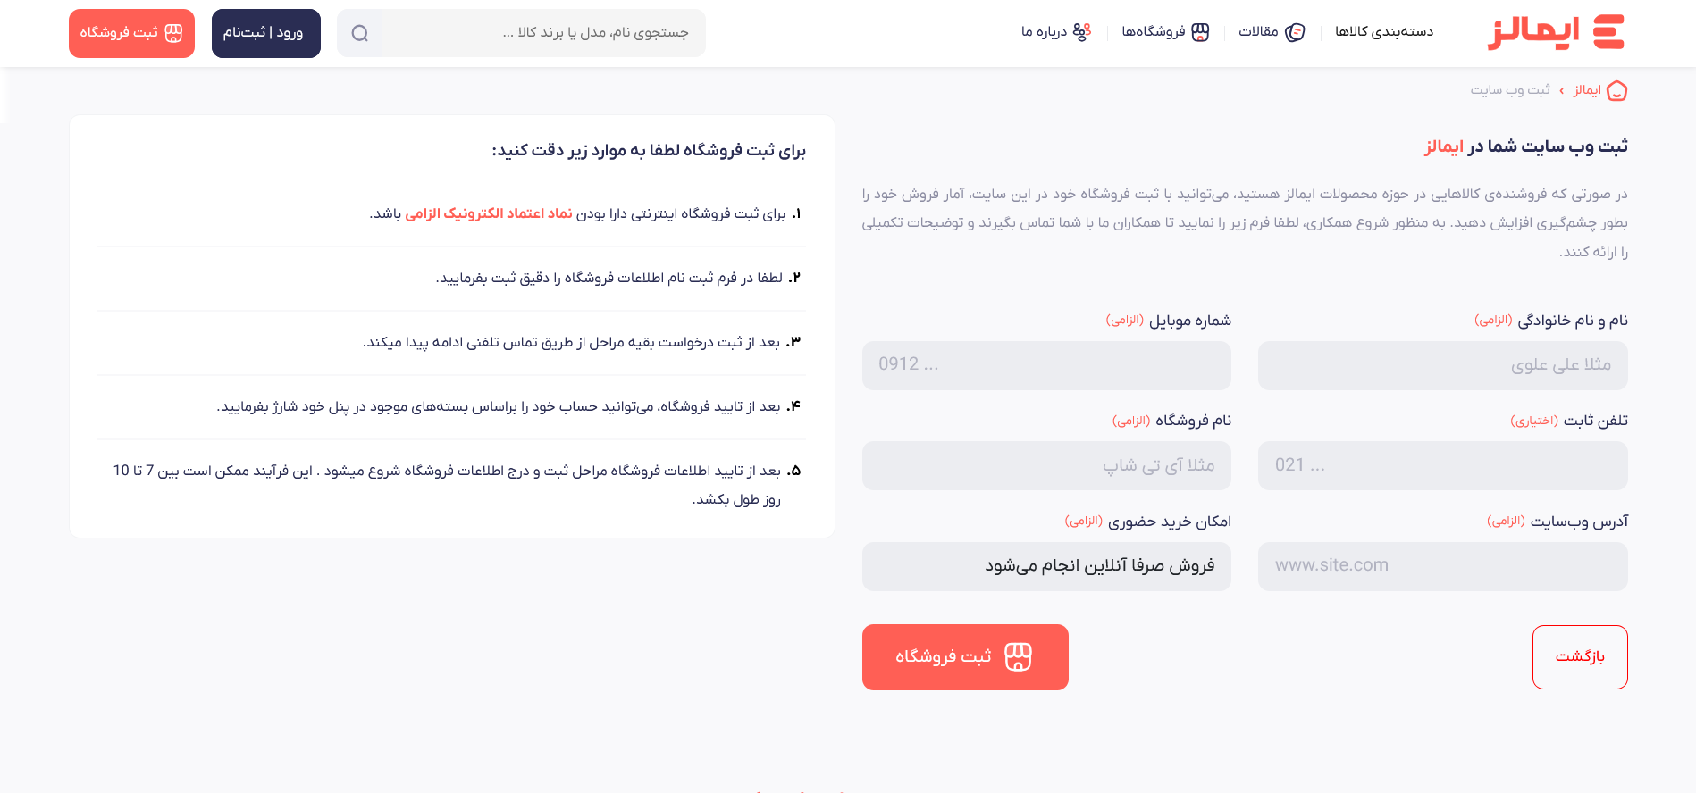Click the stores (فروشگاه‌ها) shop icon
This screenshot has width=1696, height=793.
1200,33
